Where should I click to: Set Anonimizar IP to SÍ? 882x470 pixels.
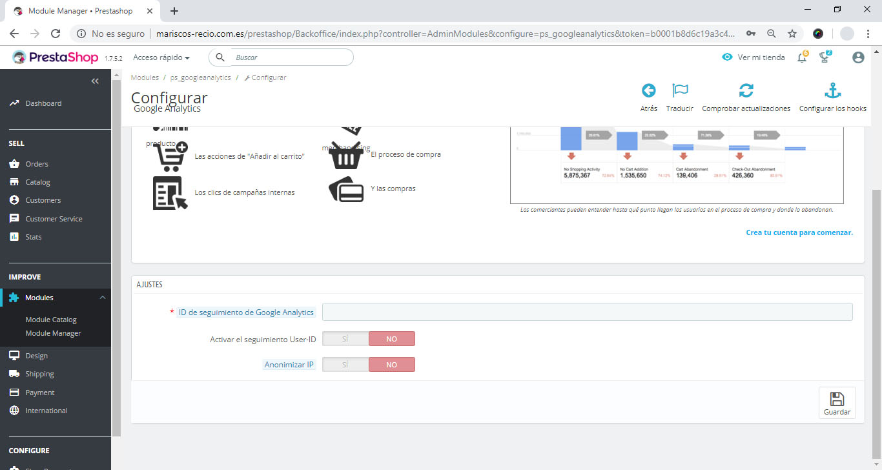coord(345,365)
